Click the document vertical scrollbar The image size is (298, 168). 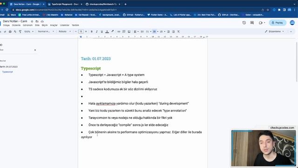click(297, 62)
